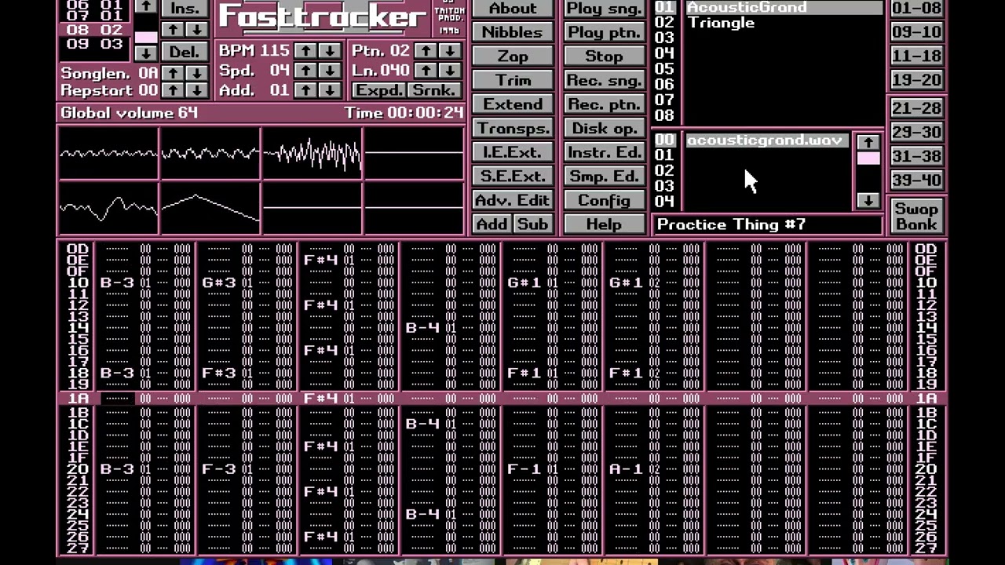This screenshot has width=1005, height=565.
Task: Switch to instrument bank 29-30
Action: [x=916, y=133]
